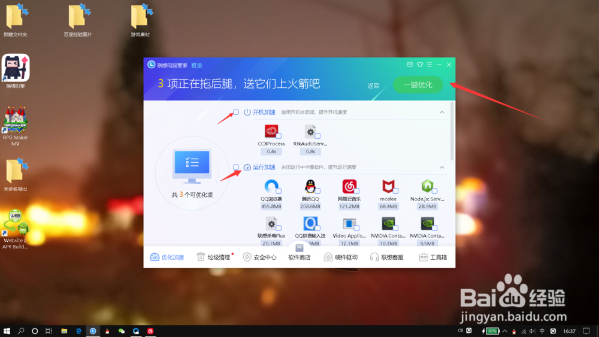The width and height of the screenshot is (599, 337).
Task: Tick the CCXProcess checkbox
Action: point(279,136)
